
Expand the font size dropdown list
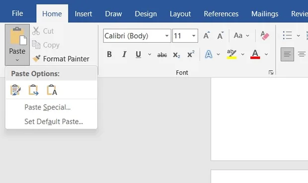point(194,36)
